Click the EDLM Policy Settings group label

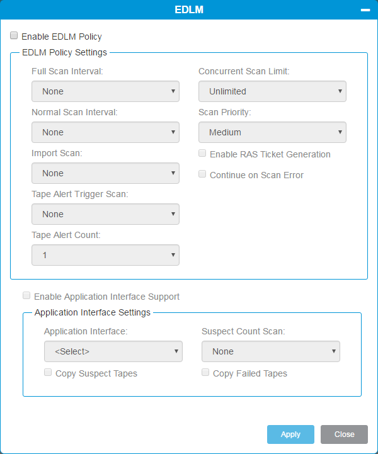(x=64, y=52)
